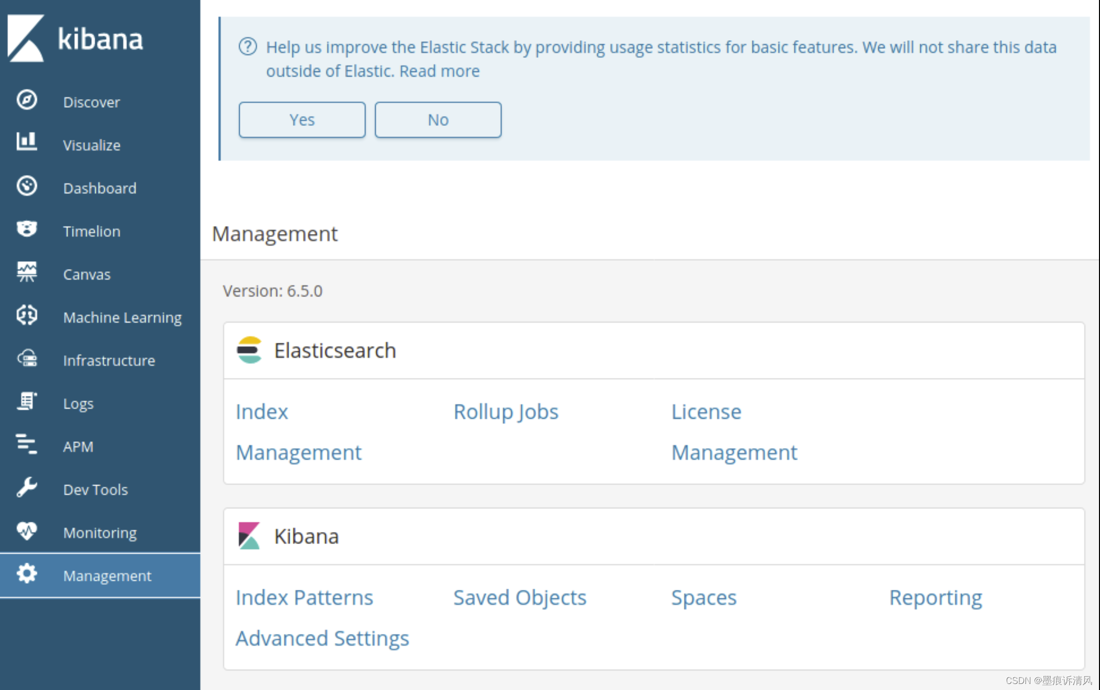
Task: Click the Management gear icon
Action: click(27, 574)
